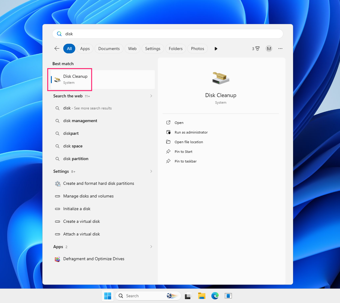The image size is (340, 303).
Task: Click the Windows Start button on taskbar
Action: point(108,296)
